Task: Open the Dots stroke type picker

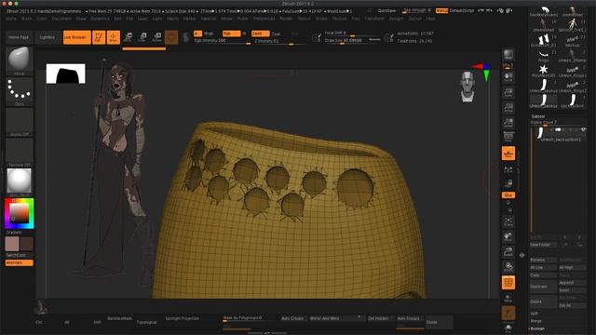Action: tap(19, 91)
